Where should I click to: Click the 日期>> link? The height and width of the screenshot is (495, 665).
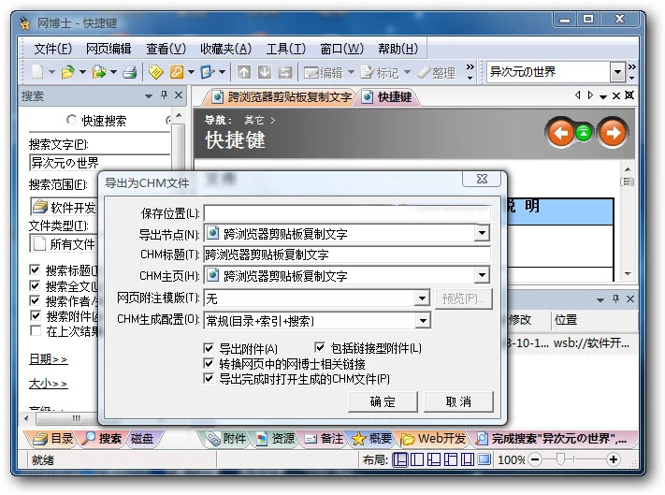pyautogui.click(x=49, y=359)
